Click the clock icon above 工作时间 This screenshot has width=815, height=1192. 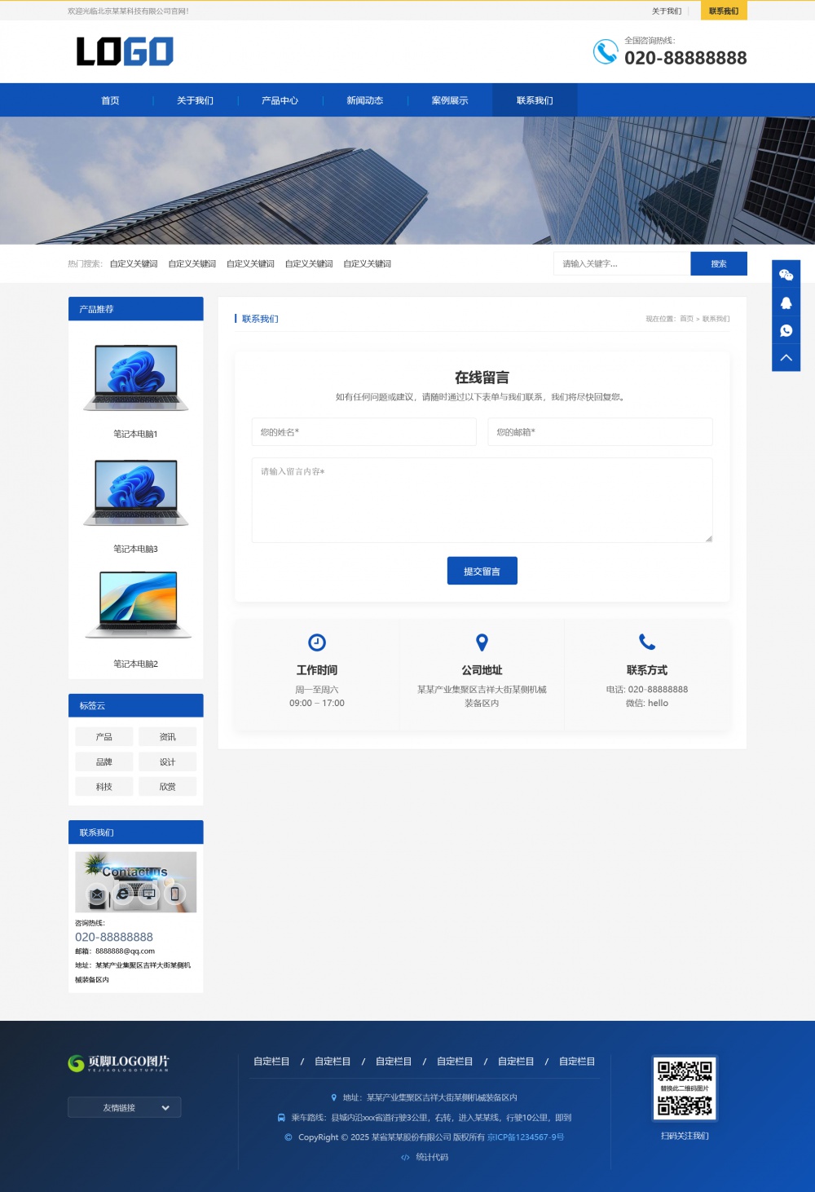point(317,642)
